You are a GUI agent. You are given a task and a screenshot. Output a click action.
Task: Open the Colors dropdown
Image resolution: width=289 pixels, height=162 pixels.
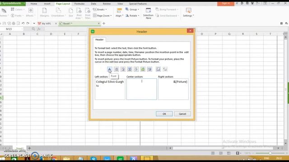coord(18,9)
